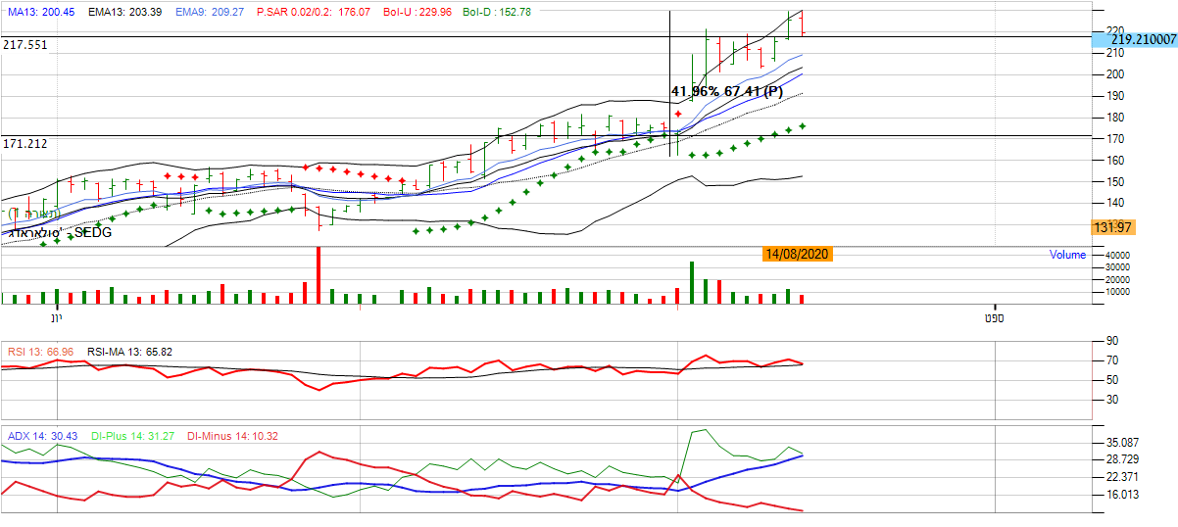The image size is (1178, 527).
Task: Select the 41.96% 67.41 (P) measurement annotation
Action: click(727, 91)
